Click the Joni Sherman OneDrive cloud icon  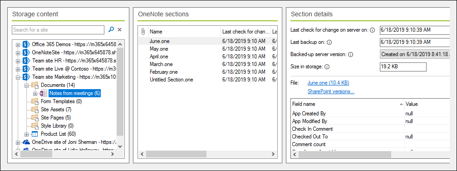pos(26,142)
